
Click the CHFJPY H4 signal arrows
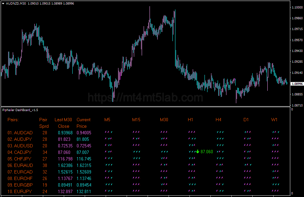220,158
